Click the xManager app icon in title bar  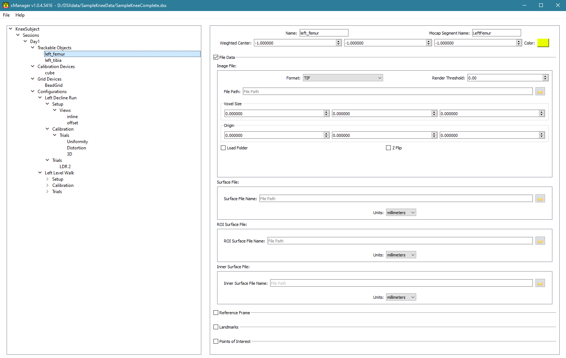(6, 5)
